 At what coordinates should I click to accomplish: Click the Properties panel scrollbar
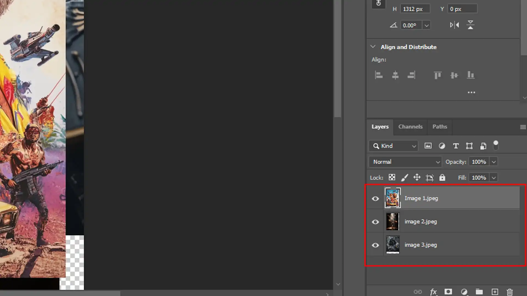pos(524,27)
